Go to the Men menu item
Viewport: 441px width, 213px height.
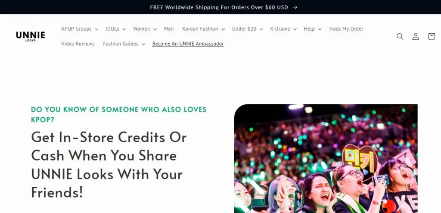click(169, 29)
